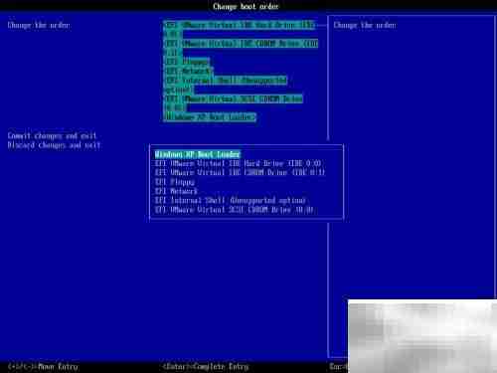This screenshot has height=373, width=497.
Task: Select EFI Network in the popup list
Action: point(176,191)
